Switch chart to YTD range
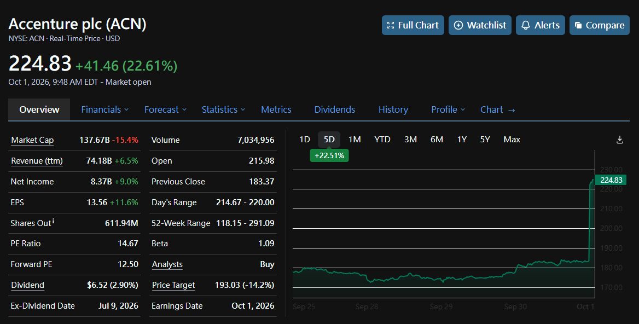Screen dimensions: 639x324 click(382, 140)
